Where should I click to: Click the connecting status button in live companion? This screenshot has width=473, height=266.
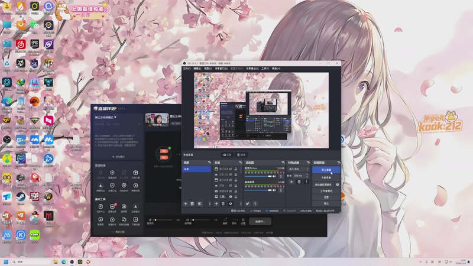(x=260, y=221)
